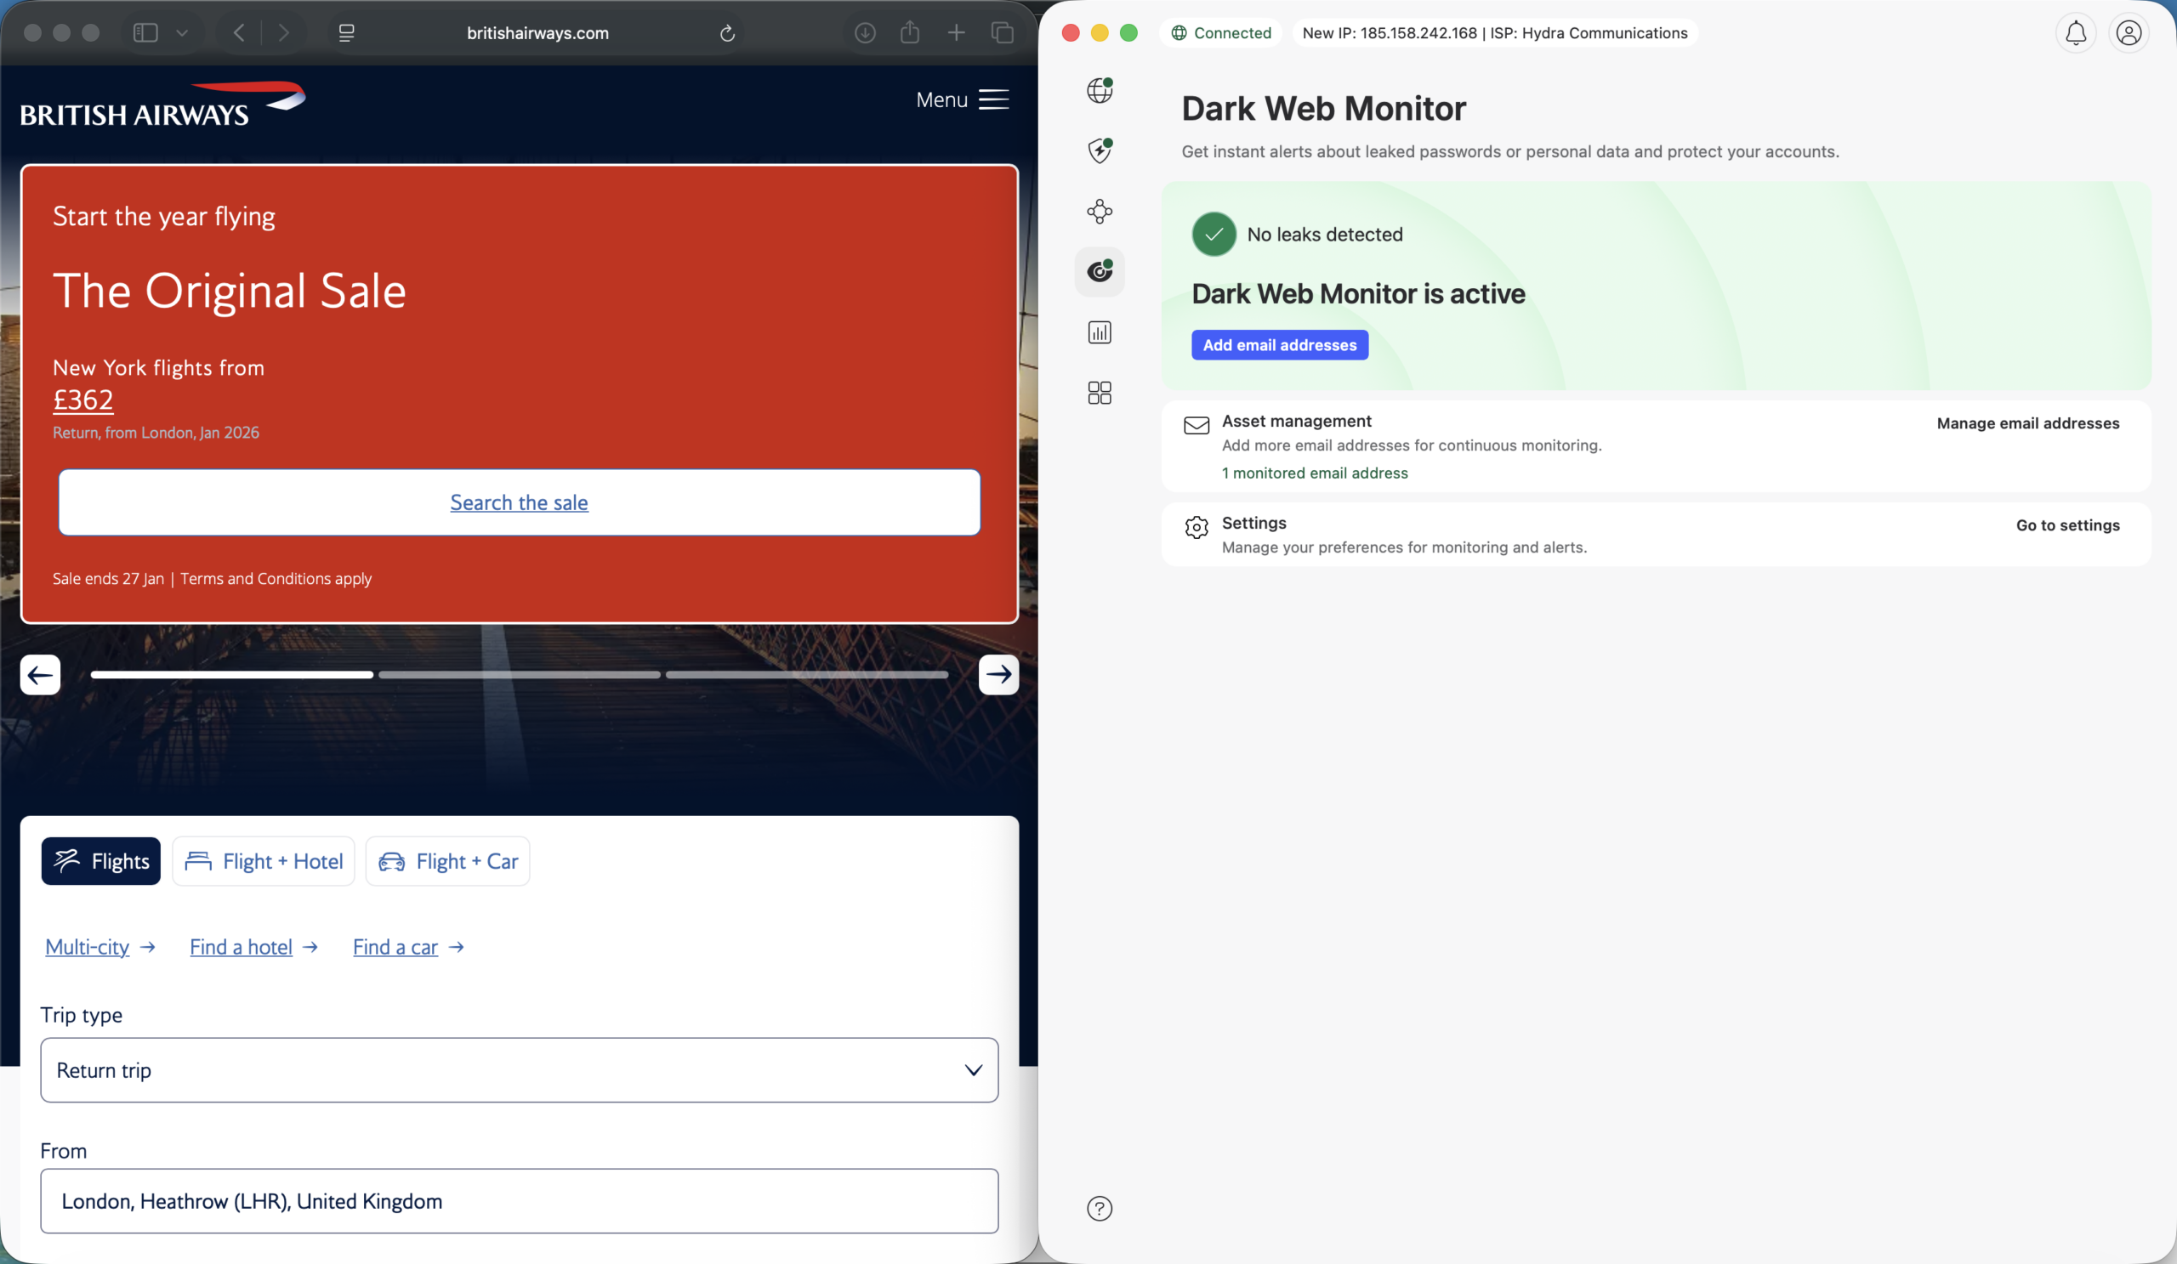Select the Flight + Car tab
2177x1264 pixels.
447,861
